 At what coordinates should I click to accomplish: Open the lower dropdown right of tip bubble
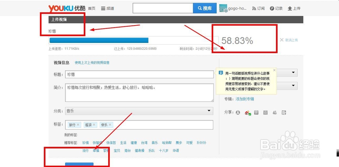click(287, 86)
